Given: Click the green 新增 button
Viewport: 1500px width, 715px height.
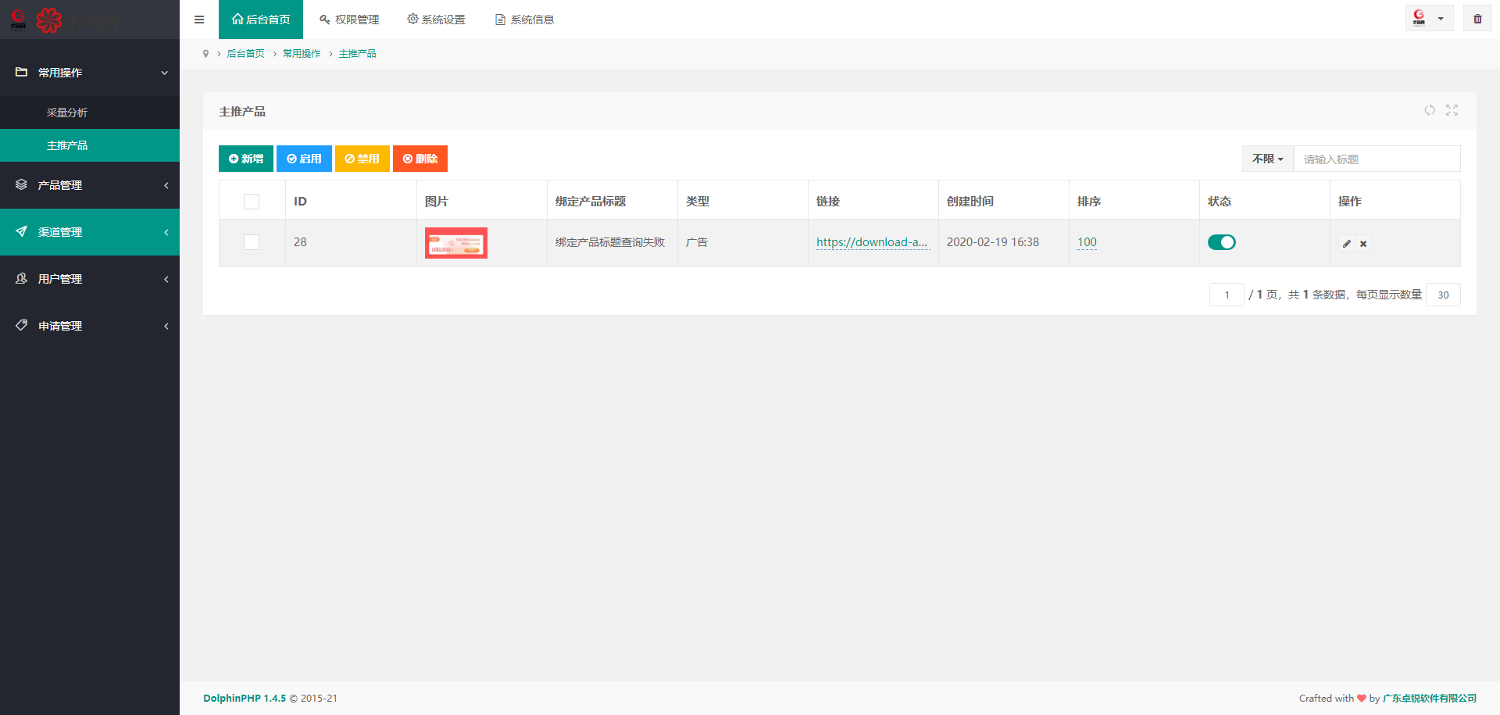Looking at the screenshot, I should click(x=246, y=159).
